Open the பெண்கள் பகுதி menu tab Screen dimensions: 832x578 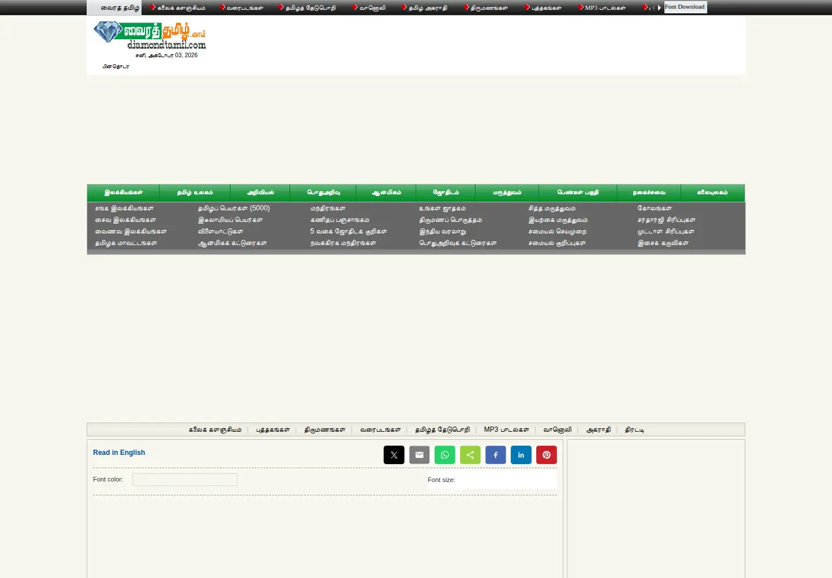click(x=578, y=192)
